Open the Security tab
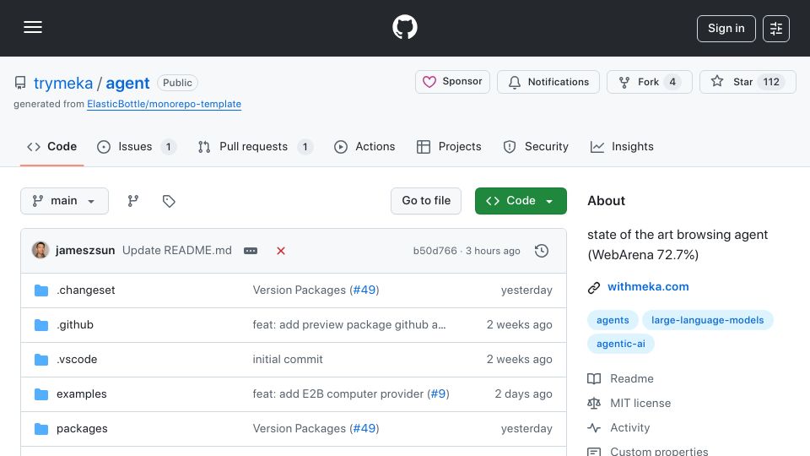This screenshot has height=456, width=810. pos(535,147)
